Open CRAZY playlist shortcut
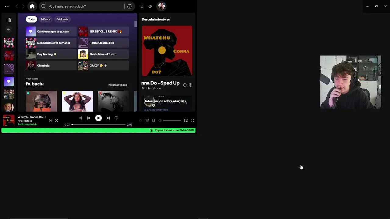390x219 pixels. [x=103, y=65]
